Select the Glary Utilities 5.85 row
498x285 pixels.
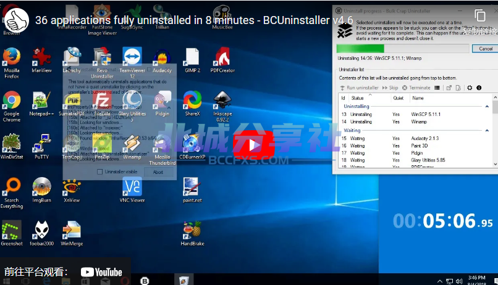tap(416, 160)
